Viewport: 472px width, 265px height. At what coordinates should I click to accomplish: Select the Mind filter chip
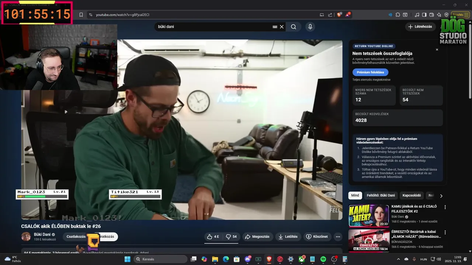(355, 195)
